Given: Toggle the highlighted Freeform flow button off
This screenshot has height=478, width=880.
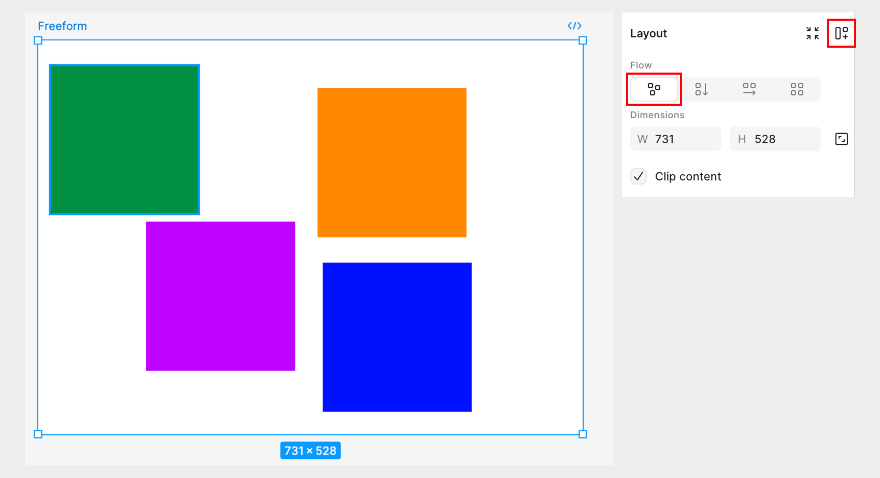Looking at the screenshot, I should 654,89.
